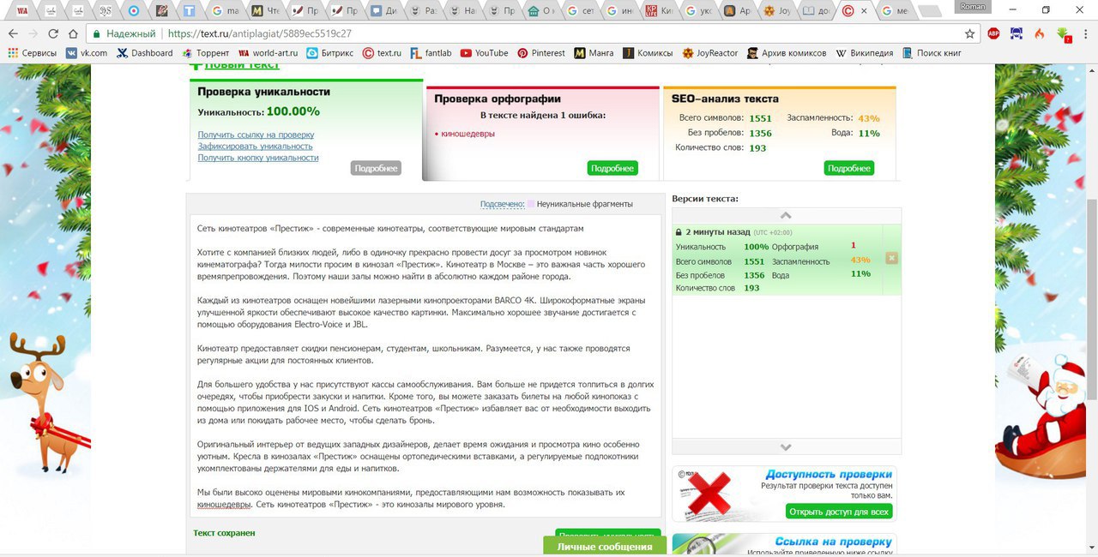Click the Вода 11% value in SEO panel

click(869, 134)
